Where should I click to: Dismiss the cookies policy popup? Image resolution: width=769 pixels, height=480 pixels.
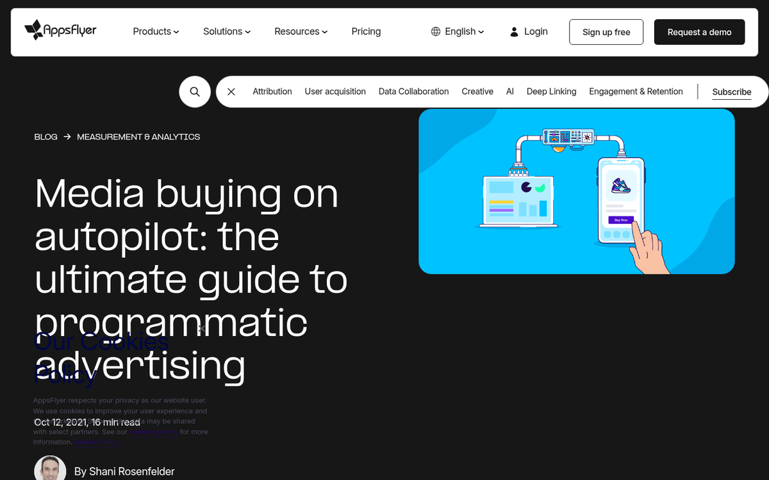coord(201,328)
